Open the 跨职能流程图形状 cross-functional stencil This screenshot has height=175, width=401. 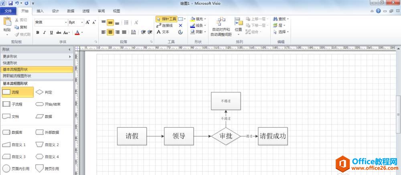[x=36, y=76]
